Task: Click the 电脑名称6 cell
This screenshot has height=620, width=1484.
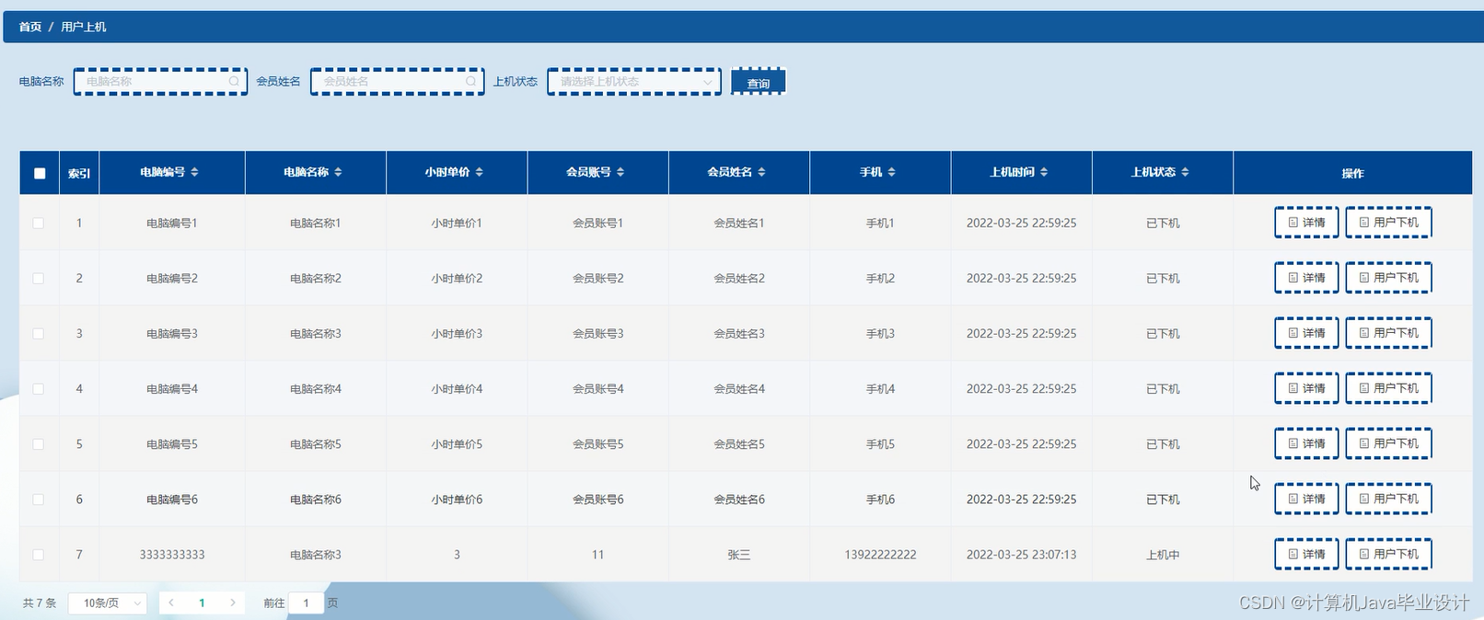Action: [x=316, y=499]
